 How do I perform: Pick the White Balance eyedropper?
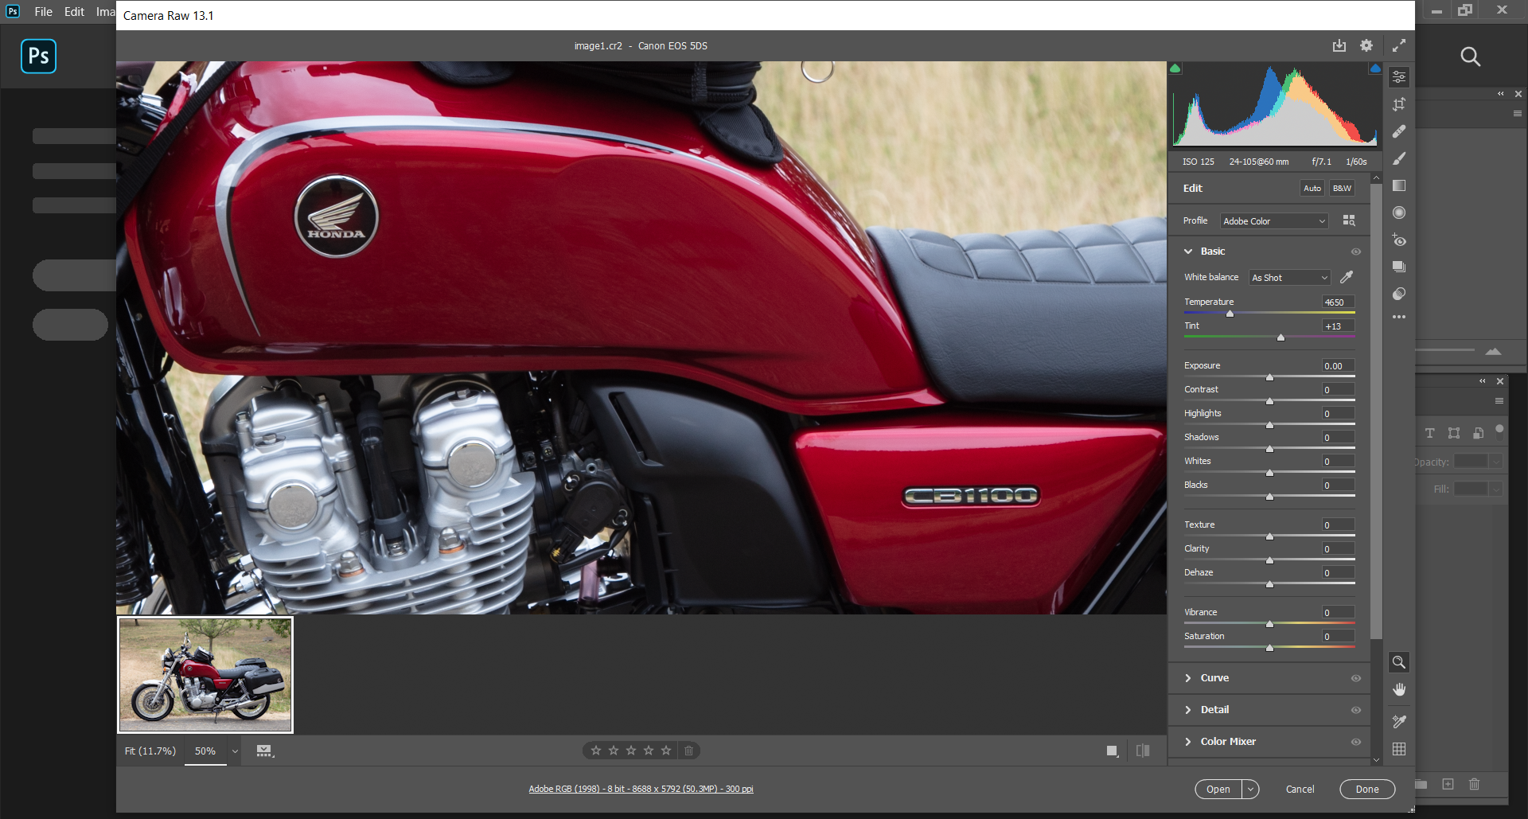coord(1347,277)
